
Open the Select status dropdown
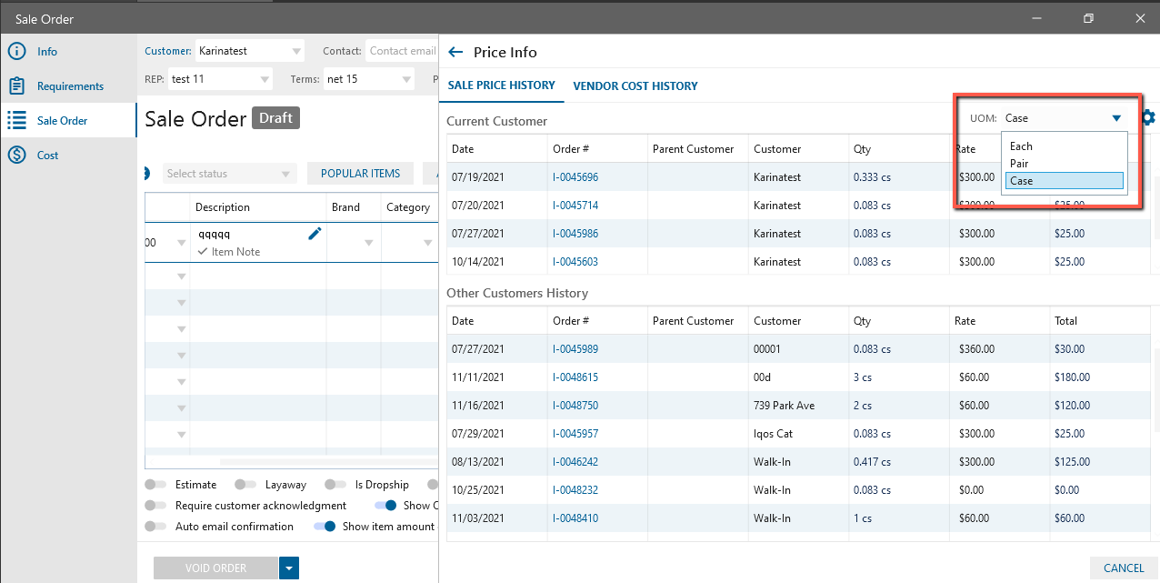pos(286,174)
